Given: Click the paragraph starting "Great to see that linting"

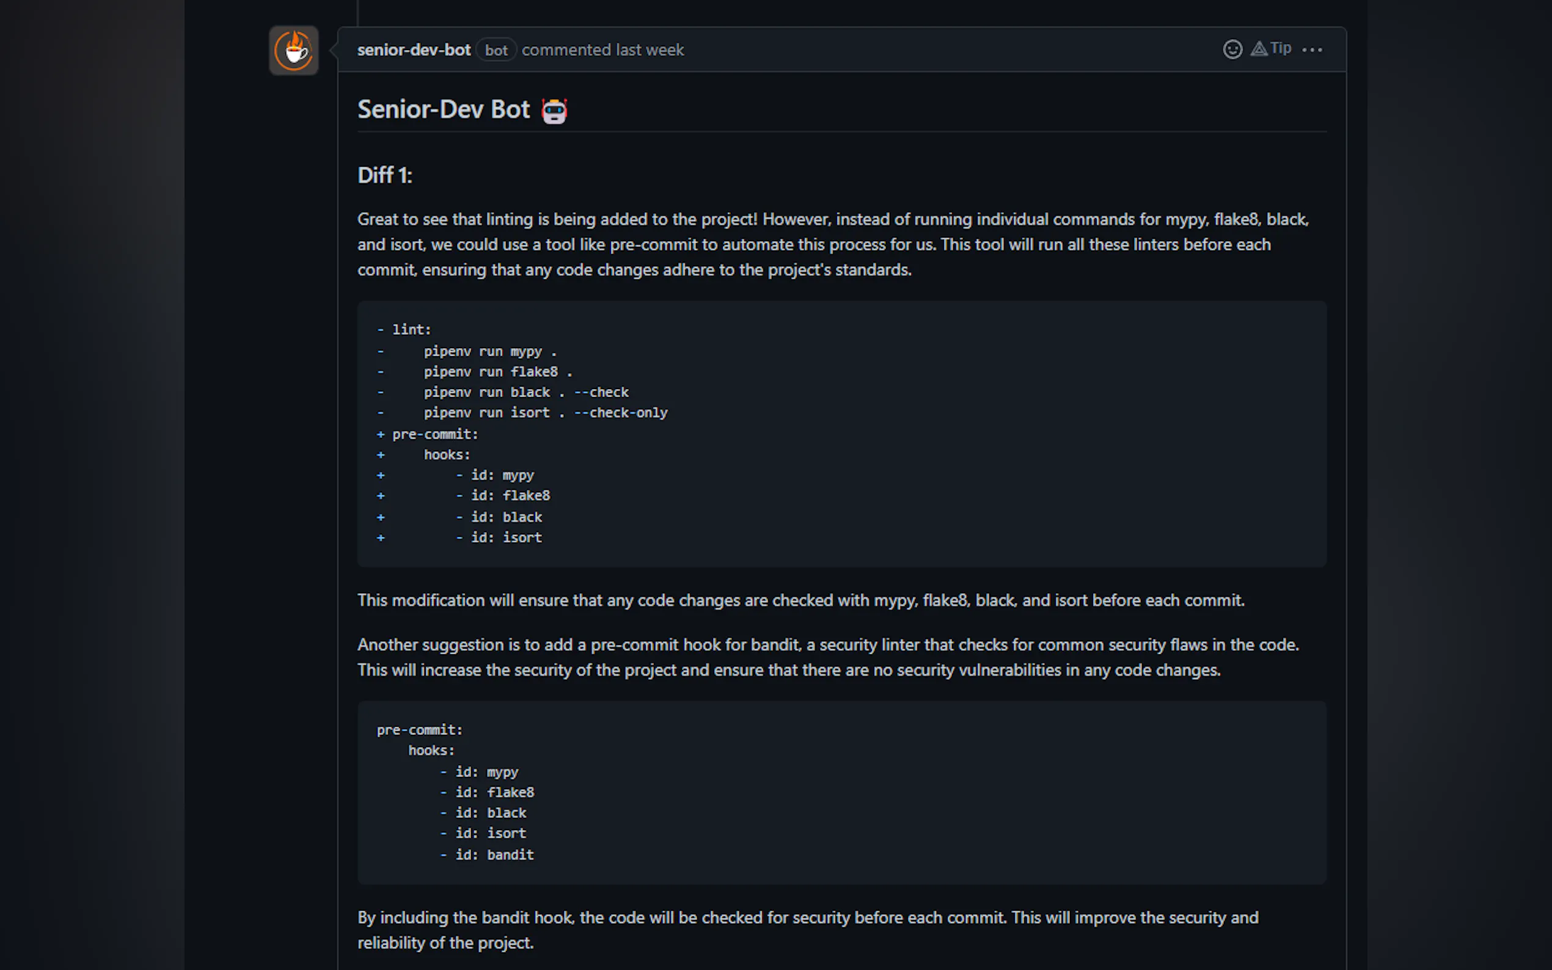Looking at the screenshot, I should pyautogui.click(x=832, y=244).
